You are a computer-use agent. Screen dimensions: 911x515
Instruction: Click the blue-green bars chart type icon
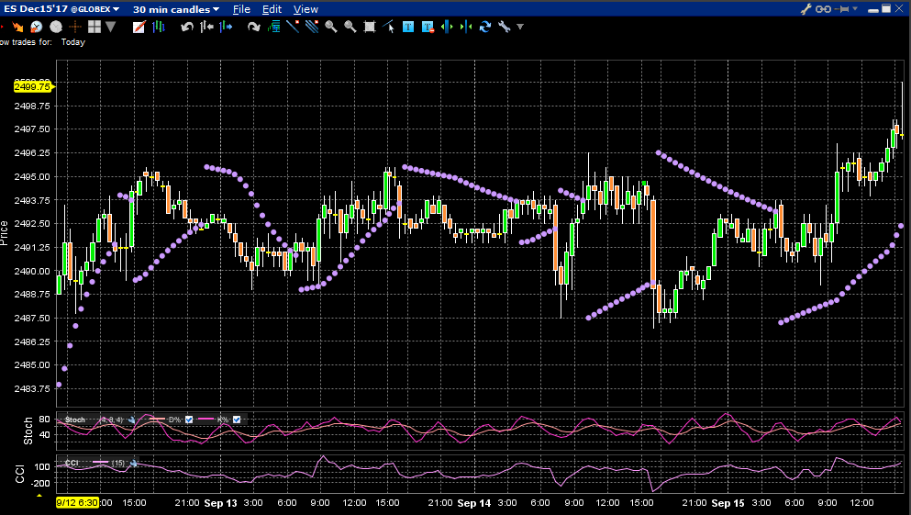point(159,27)
